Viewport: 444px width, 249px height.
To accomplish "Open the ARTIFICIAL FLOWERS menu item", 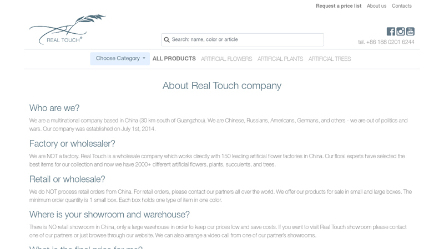I will tap(226, 59).
